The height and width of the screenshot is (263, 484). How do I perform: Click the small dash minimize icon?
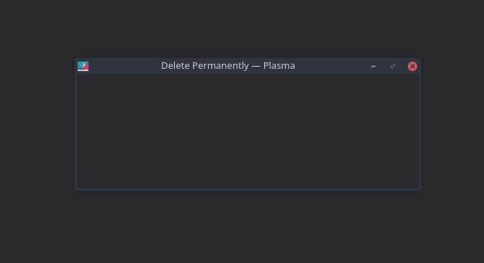coord(373,66)
